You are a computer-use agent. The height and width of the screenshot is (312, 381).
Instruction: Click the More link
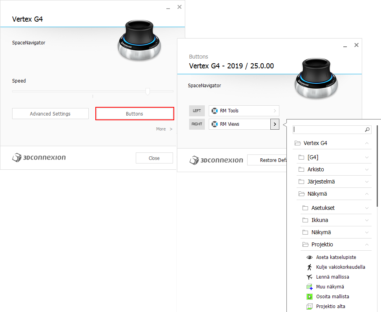tap(164, 129)
